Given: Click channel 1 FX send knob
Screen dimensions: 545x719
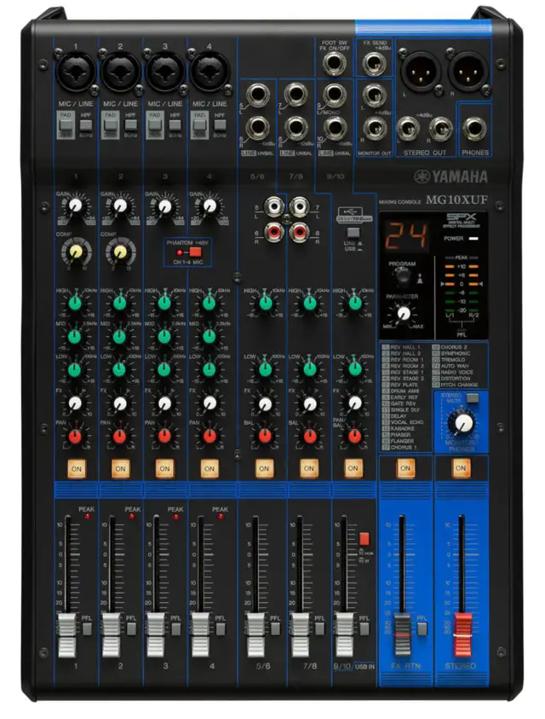Looking at the screenshot, I should 75,403.
